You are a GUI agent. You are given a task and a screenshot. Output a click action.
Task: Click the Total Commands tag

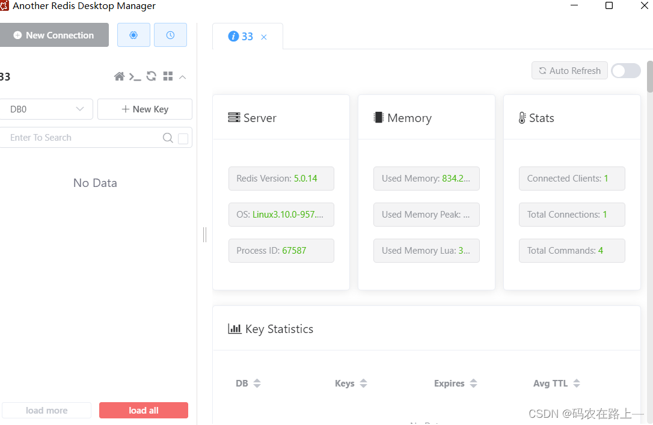tap(572, 251)
